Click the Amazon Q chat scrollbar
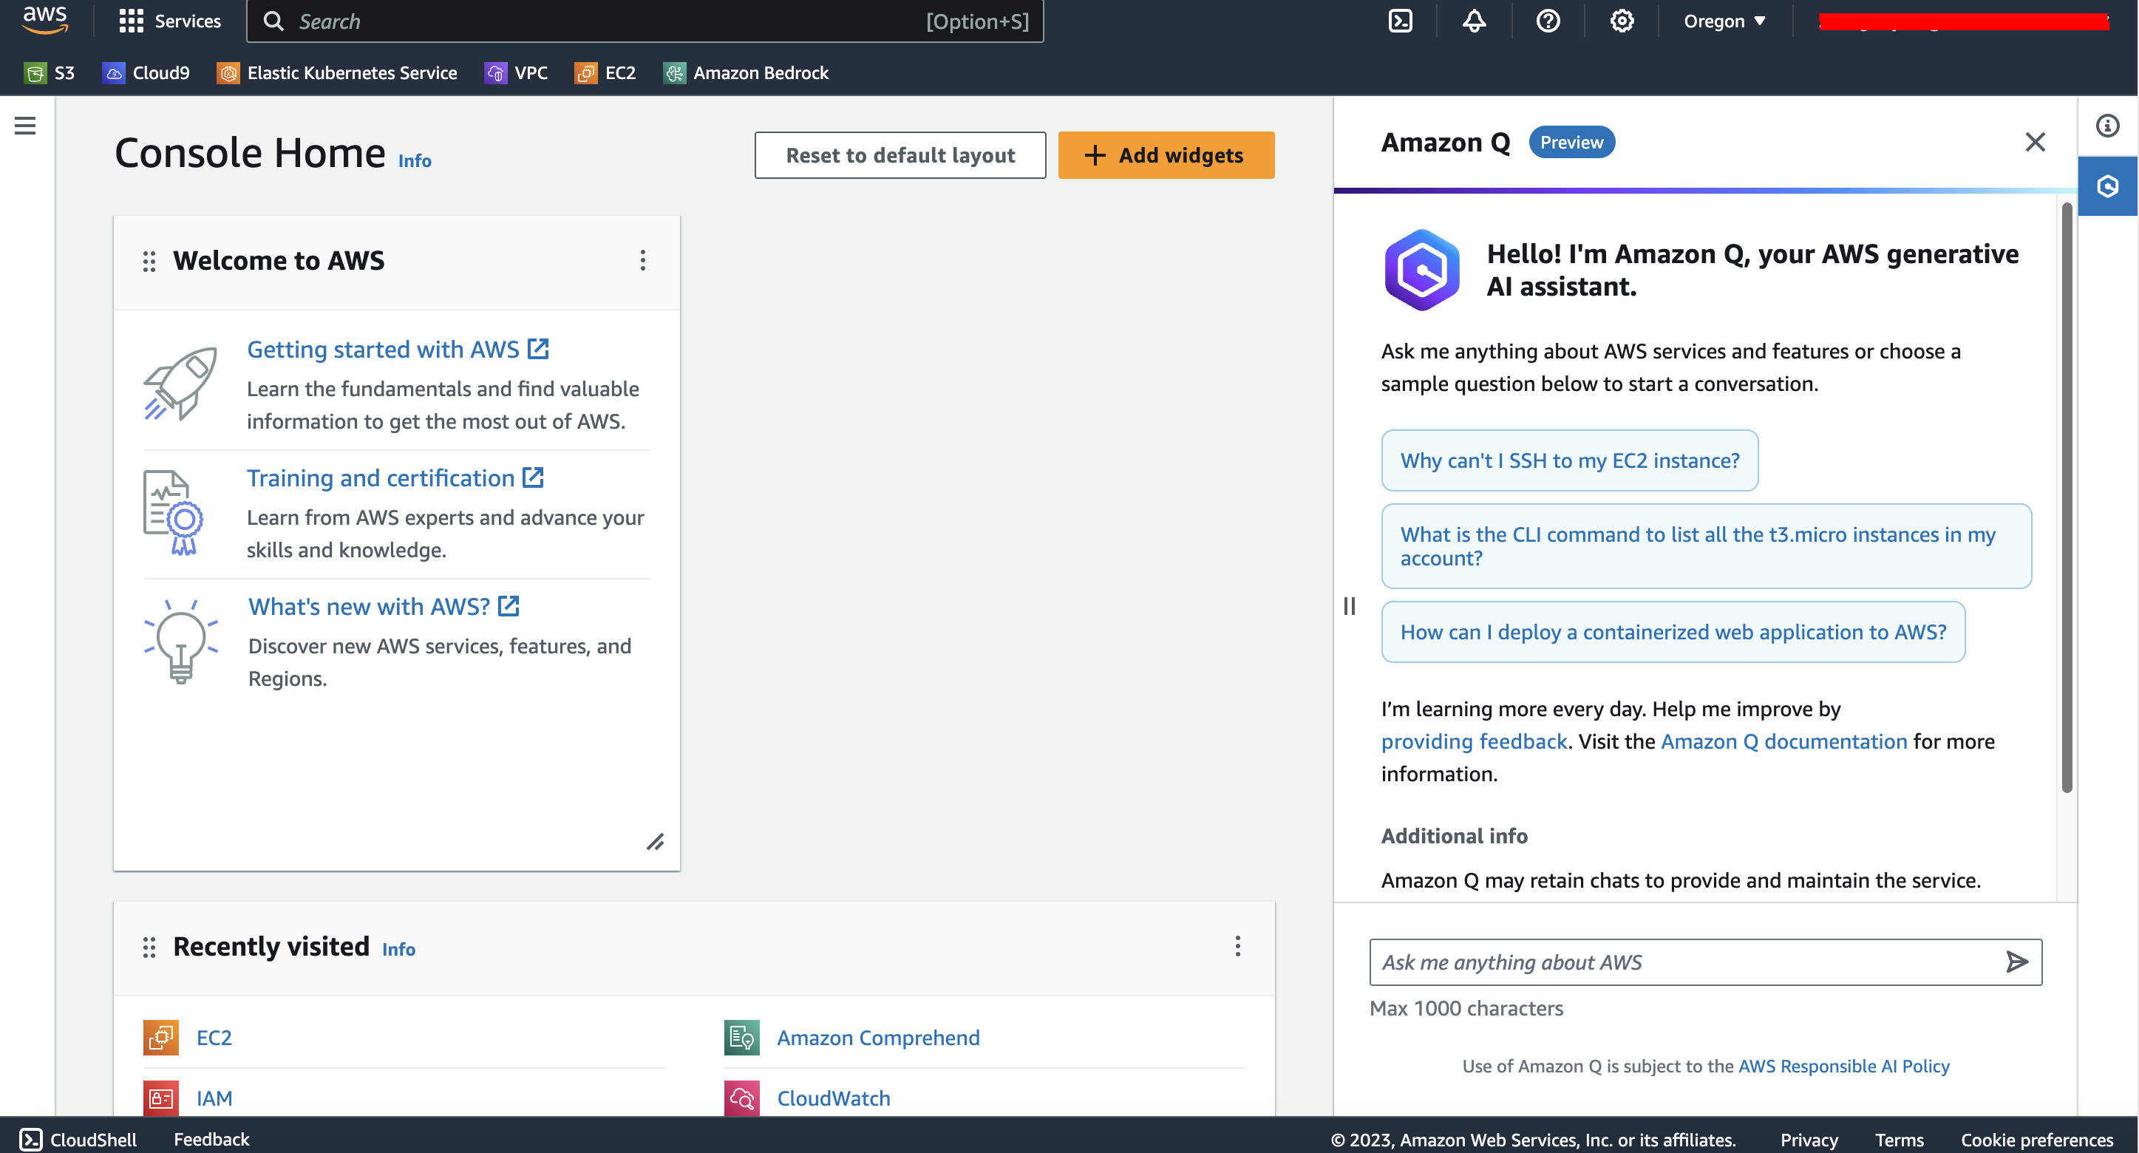Screen dimensions: 2139x1153 click(2066, 498)
